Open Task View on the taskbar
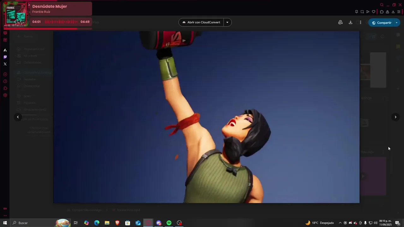This screenshot has height=227, width=404. pyautogui.click(x=76, y=223)
